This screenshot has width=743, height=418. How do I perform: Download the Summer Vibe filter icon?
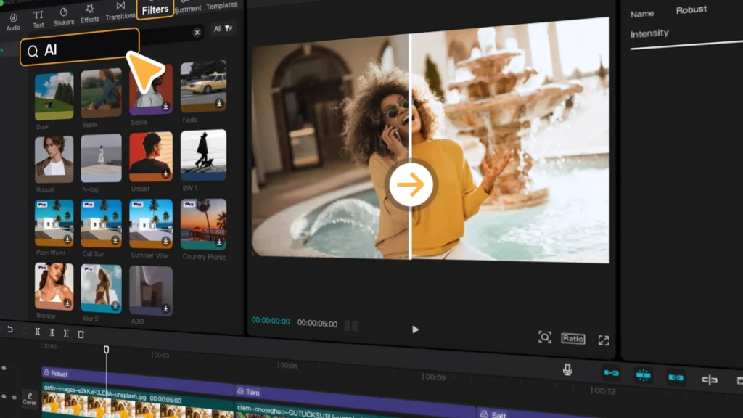coord(165,241)
